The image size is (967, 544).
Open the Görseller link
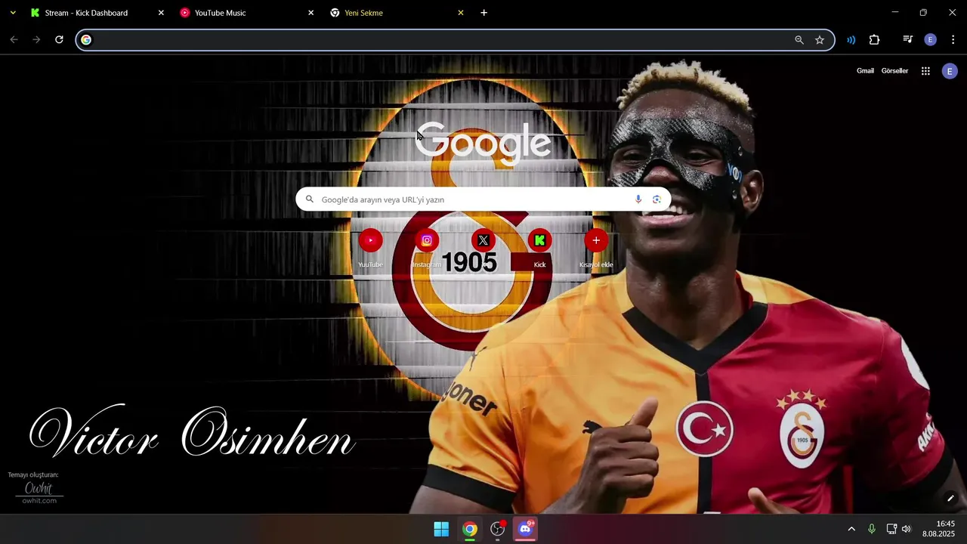(894, 71)
